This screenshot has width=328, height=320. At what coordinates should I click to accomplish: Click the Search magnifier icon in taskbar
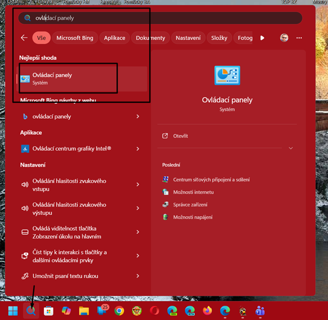click(30, 311)
